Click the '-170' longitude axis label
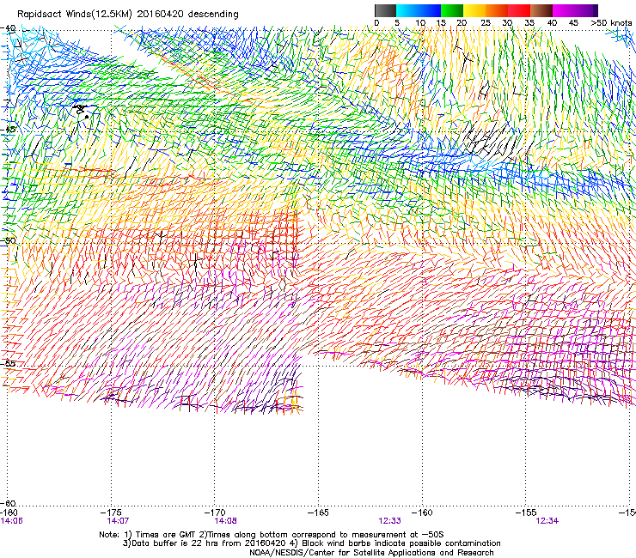 pos(215,513)
